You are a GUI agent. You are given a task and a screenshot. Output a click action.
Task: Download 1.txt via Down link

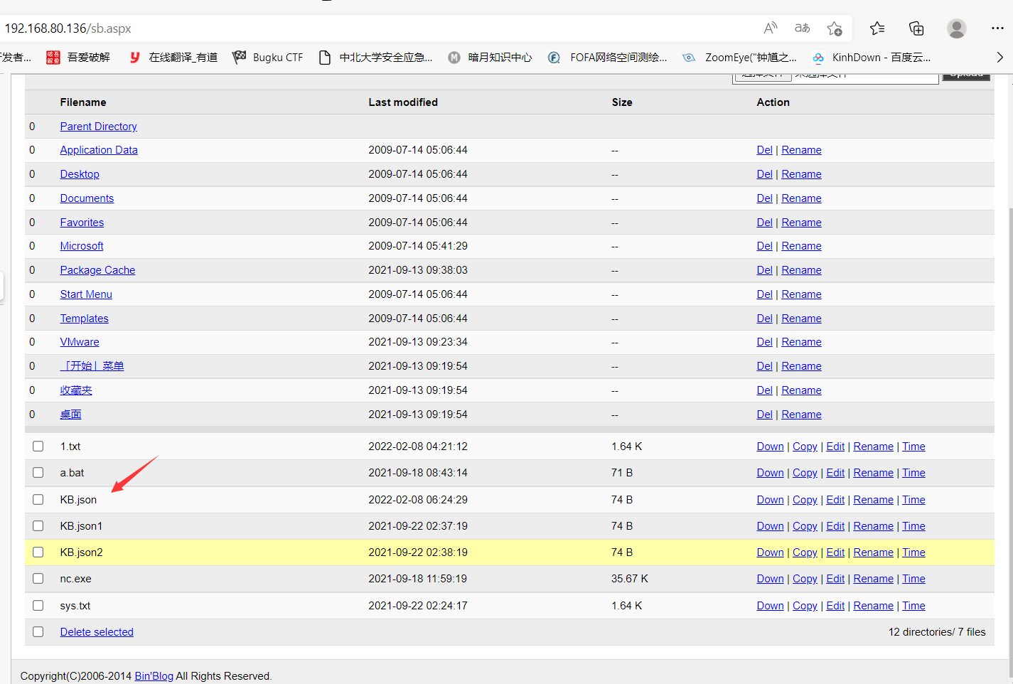pyautogui.click(x=770, y=447)
